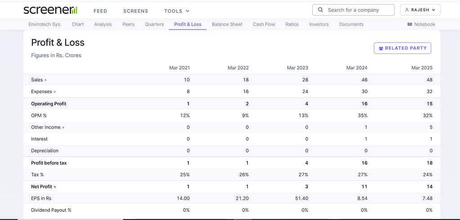
Task: Click the Screener logo
Action: (x=50, y=10)
